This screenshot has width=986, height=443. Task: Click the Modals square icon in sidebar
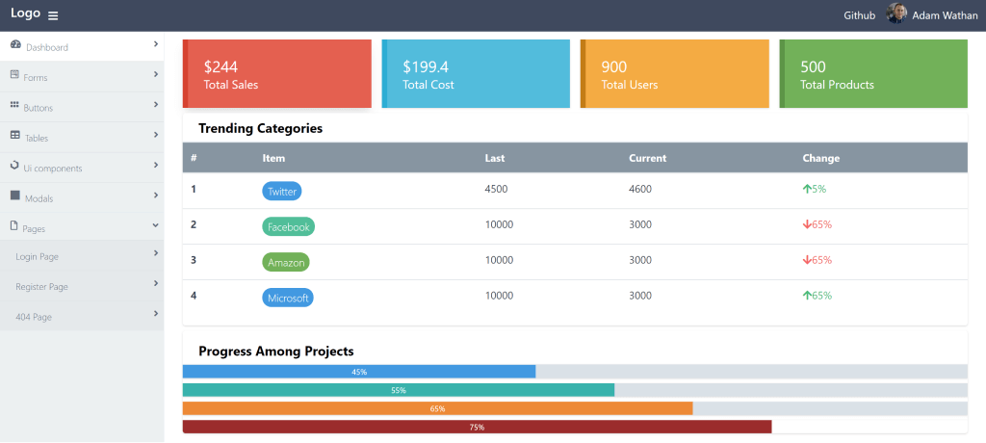point(15,195)
